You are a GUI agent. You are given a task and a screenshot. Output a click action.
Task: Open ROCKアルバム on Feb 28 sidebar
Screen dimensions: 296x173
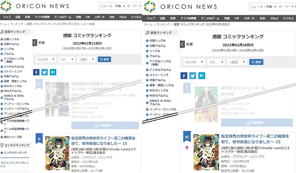tap(159, 95)
